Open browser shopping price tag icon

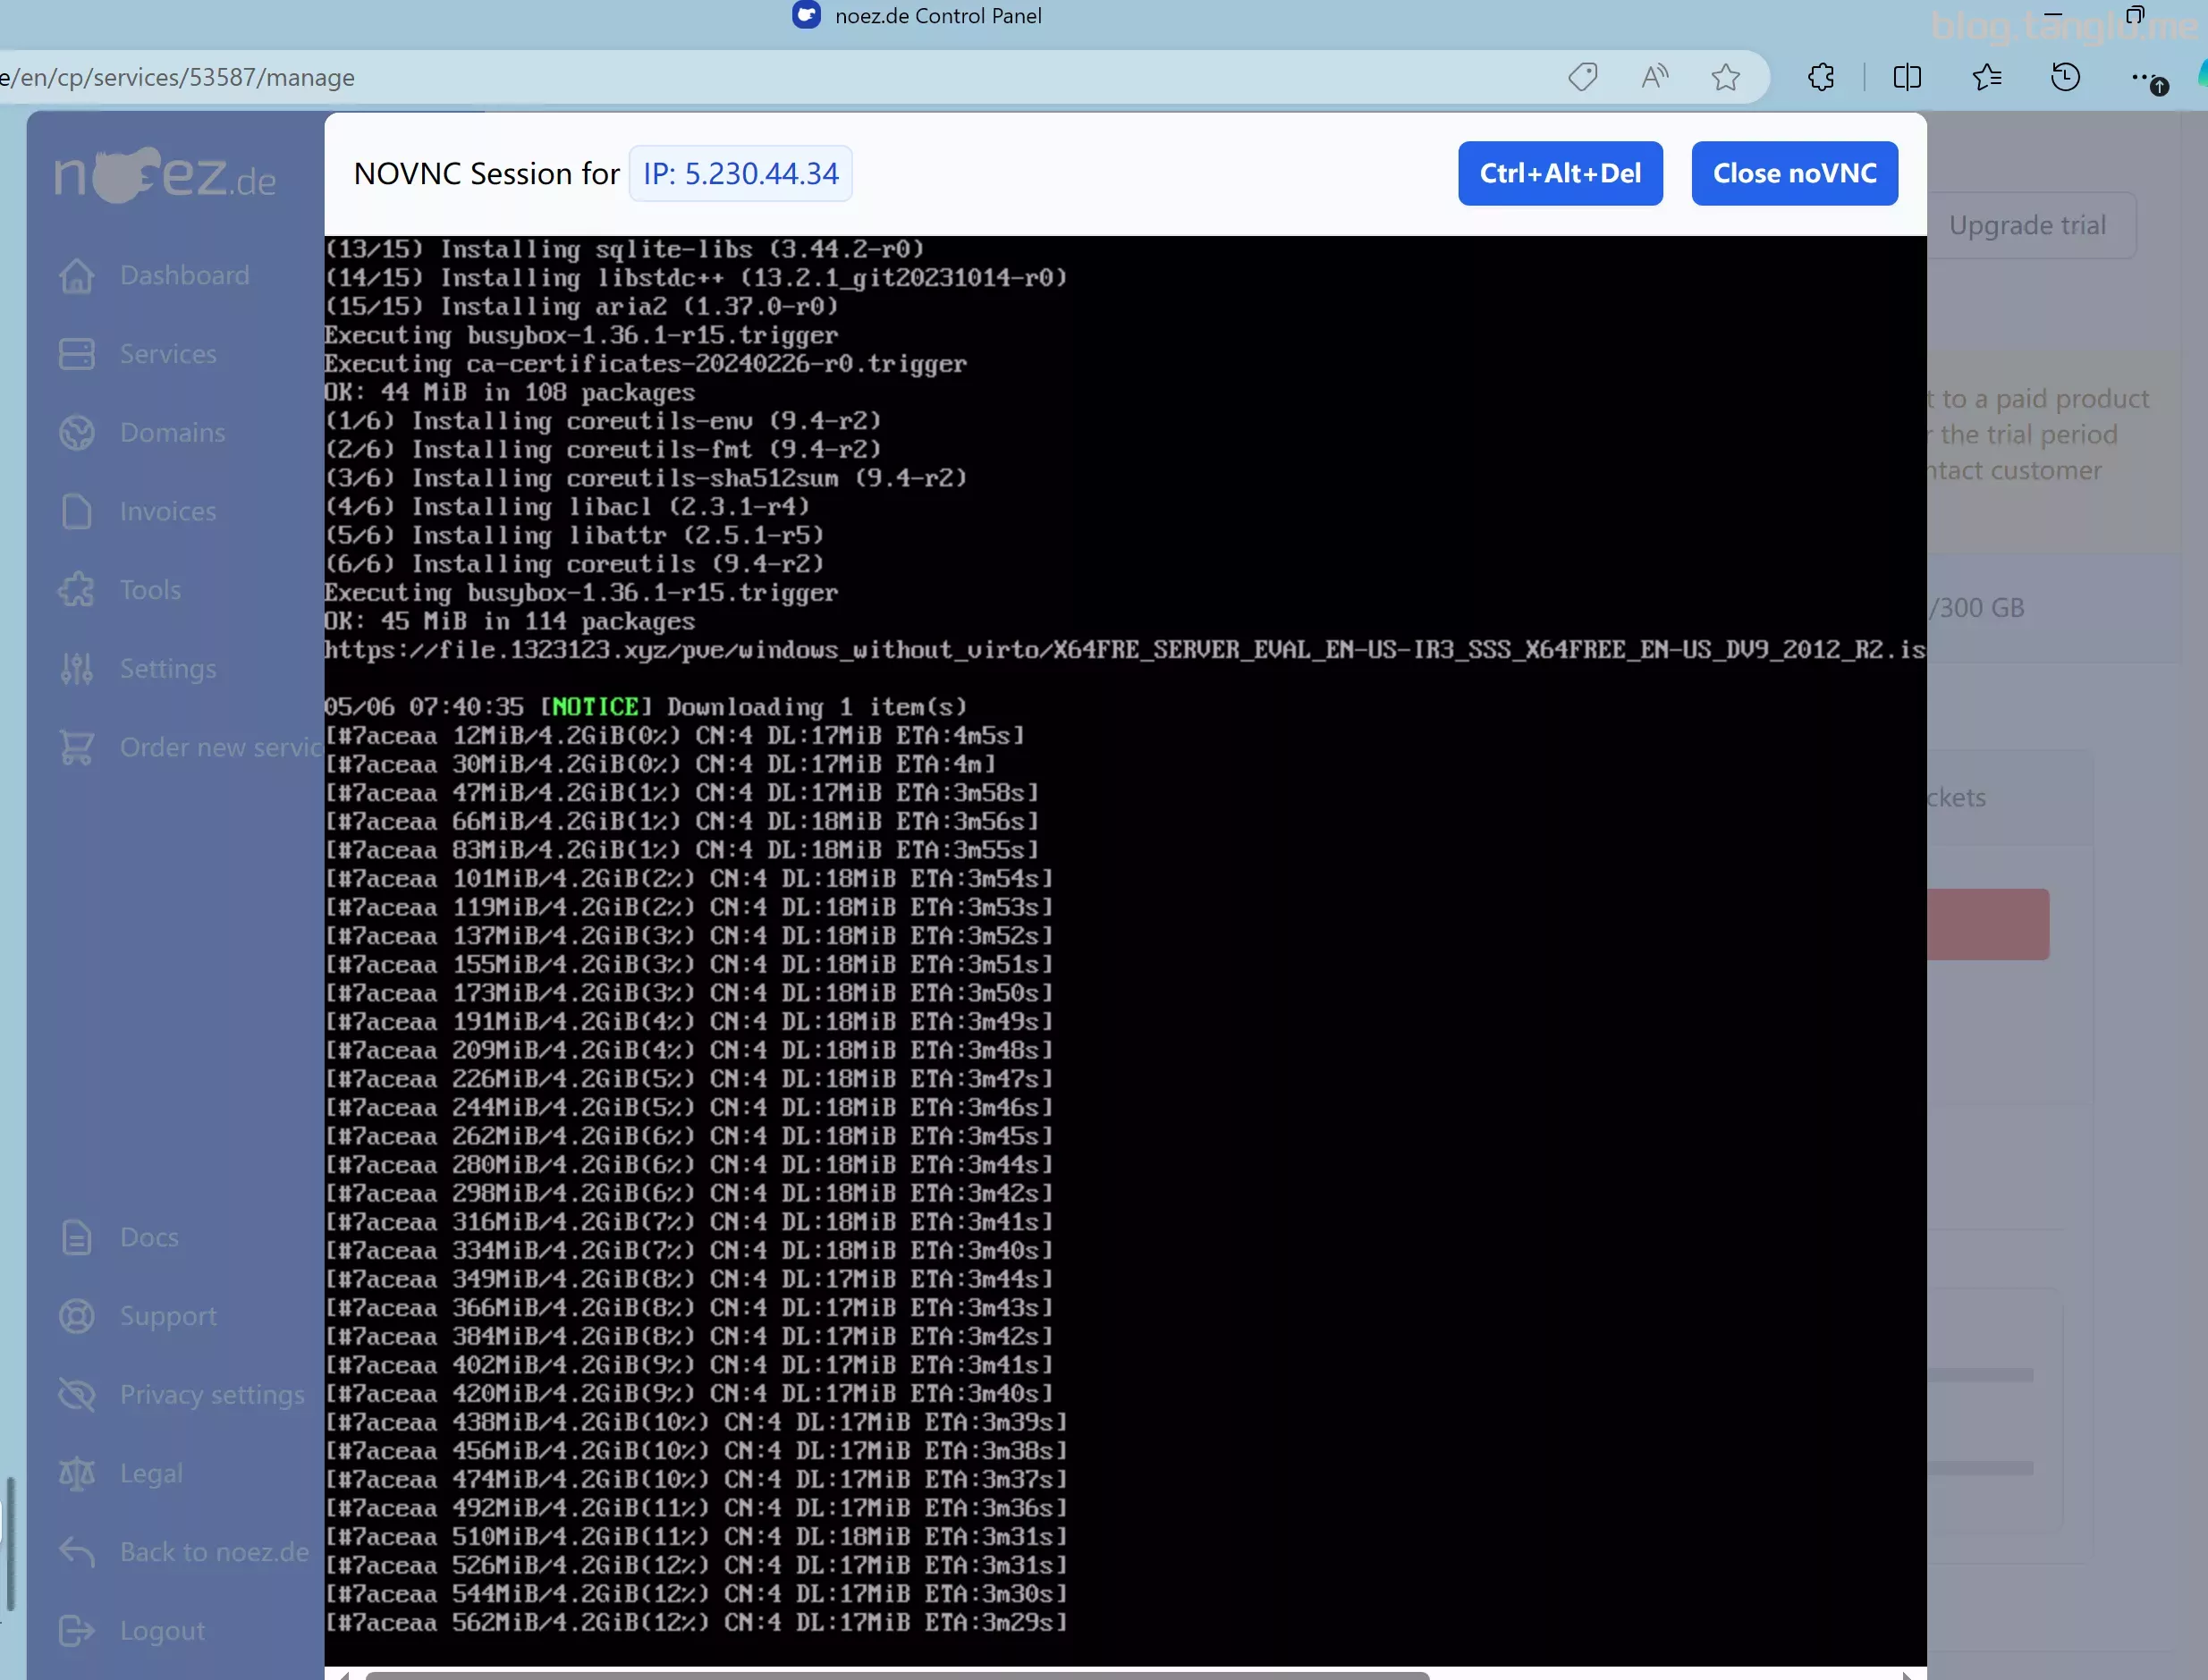1583,77
